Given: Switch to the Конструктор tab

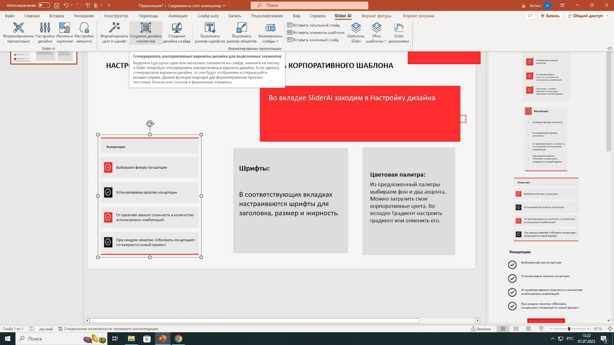Looking at the screenshot, I should pos(116,16).
